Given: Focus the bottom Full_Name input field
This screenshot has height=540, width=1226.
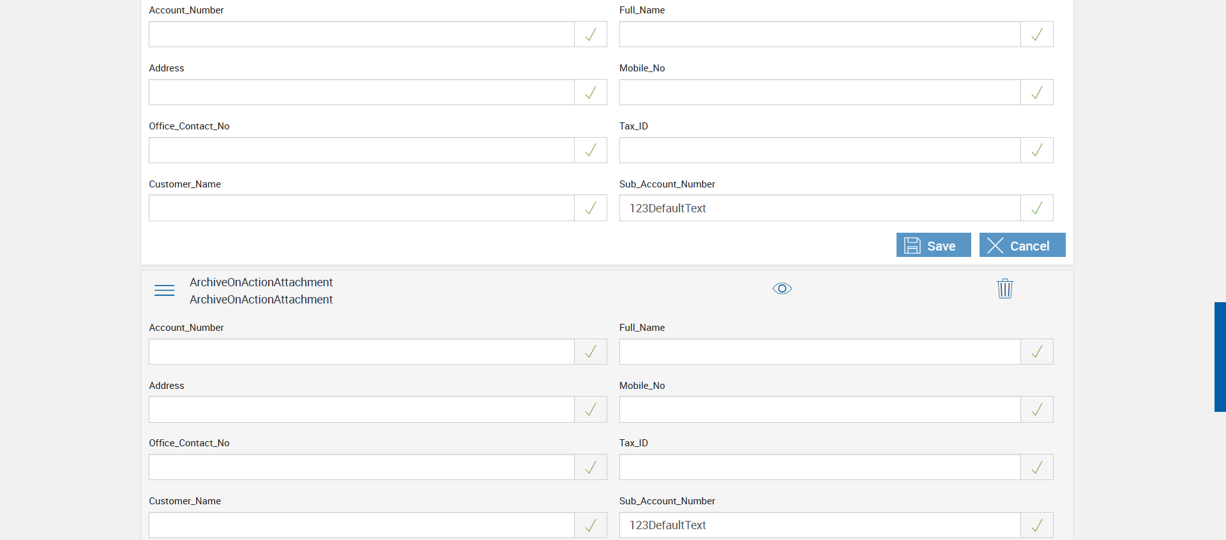Looking at the screenshot, I should (820, 352).
